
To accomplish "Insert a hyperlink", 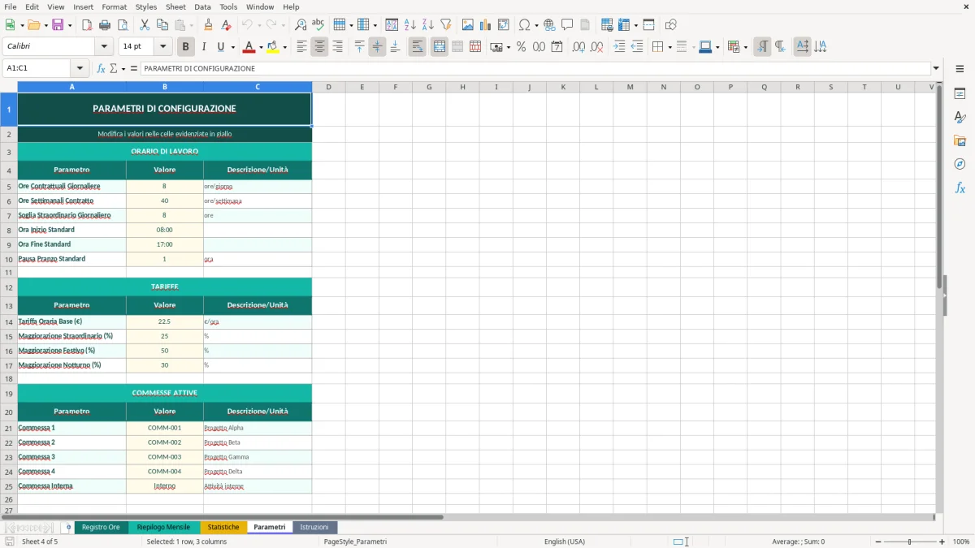I will pyautogui.click(x=549, y=25).
